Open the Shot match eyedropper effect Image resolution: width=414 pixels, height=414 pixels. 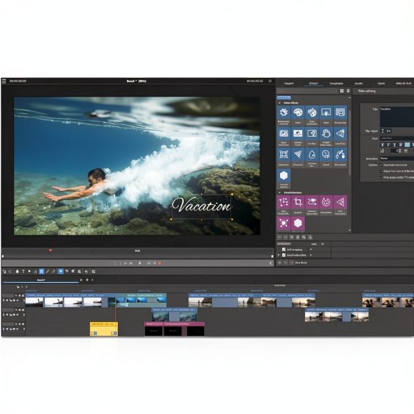tap(339, 157)
